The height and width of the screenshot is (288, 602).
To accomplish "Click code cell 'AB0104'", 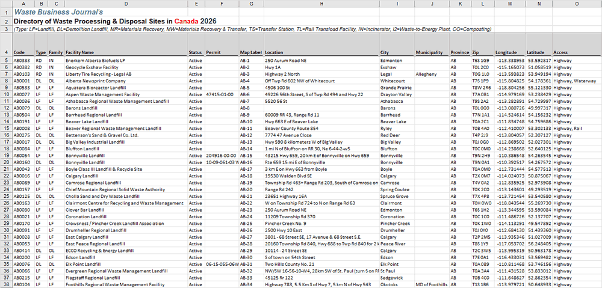I will [23, 284].
